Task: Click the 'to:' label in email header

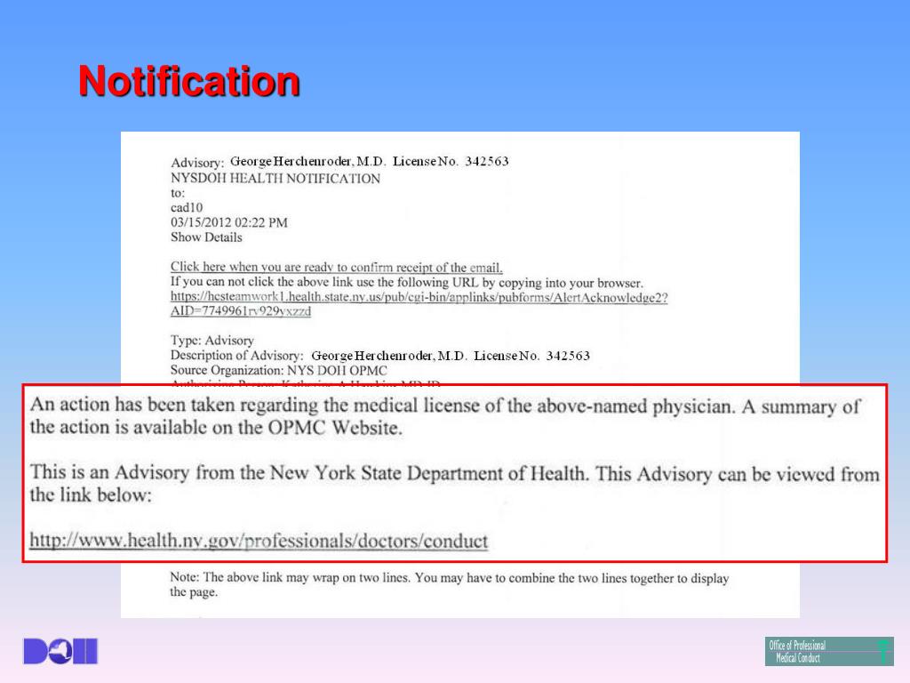Action: (178, 193)
